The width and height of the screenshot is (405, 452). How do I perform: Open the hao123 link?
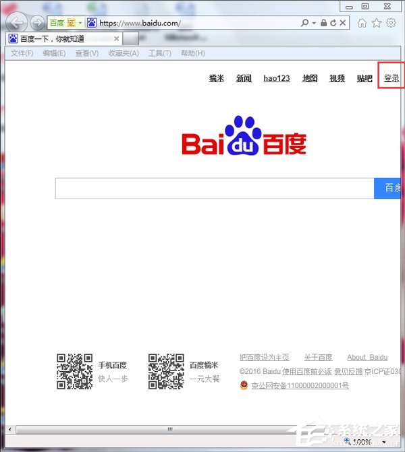click(276, 79)
